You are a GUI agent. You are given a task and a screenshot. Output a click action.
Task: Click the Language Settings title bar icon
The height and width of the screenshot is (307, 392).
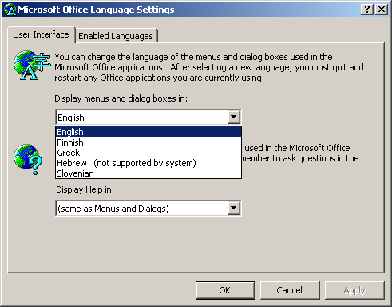pyautogui.click(x=10, y=10)
